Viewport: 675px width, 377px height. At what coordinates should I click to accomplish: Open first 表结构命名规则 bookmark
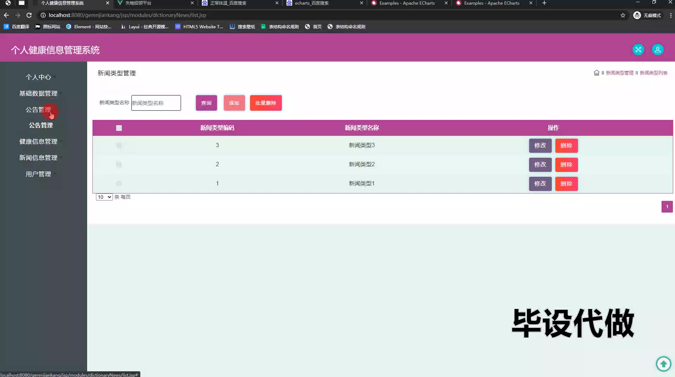click(280, 27)
